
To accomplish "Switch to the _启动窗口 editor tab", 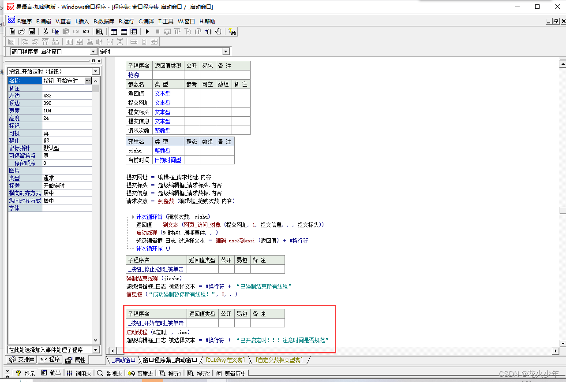I will point(123,360).
